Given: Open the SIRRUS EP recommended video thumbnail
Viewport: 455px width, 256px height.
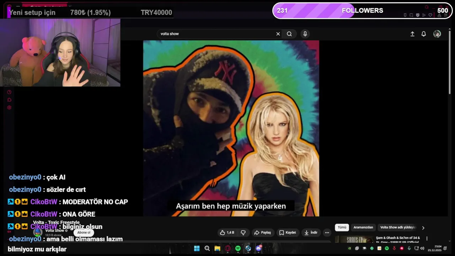Looking at the screenshot, I should point(354,239).
